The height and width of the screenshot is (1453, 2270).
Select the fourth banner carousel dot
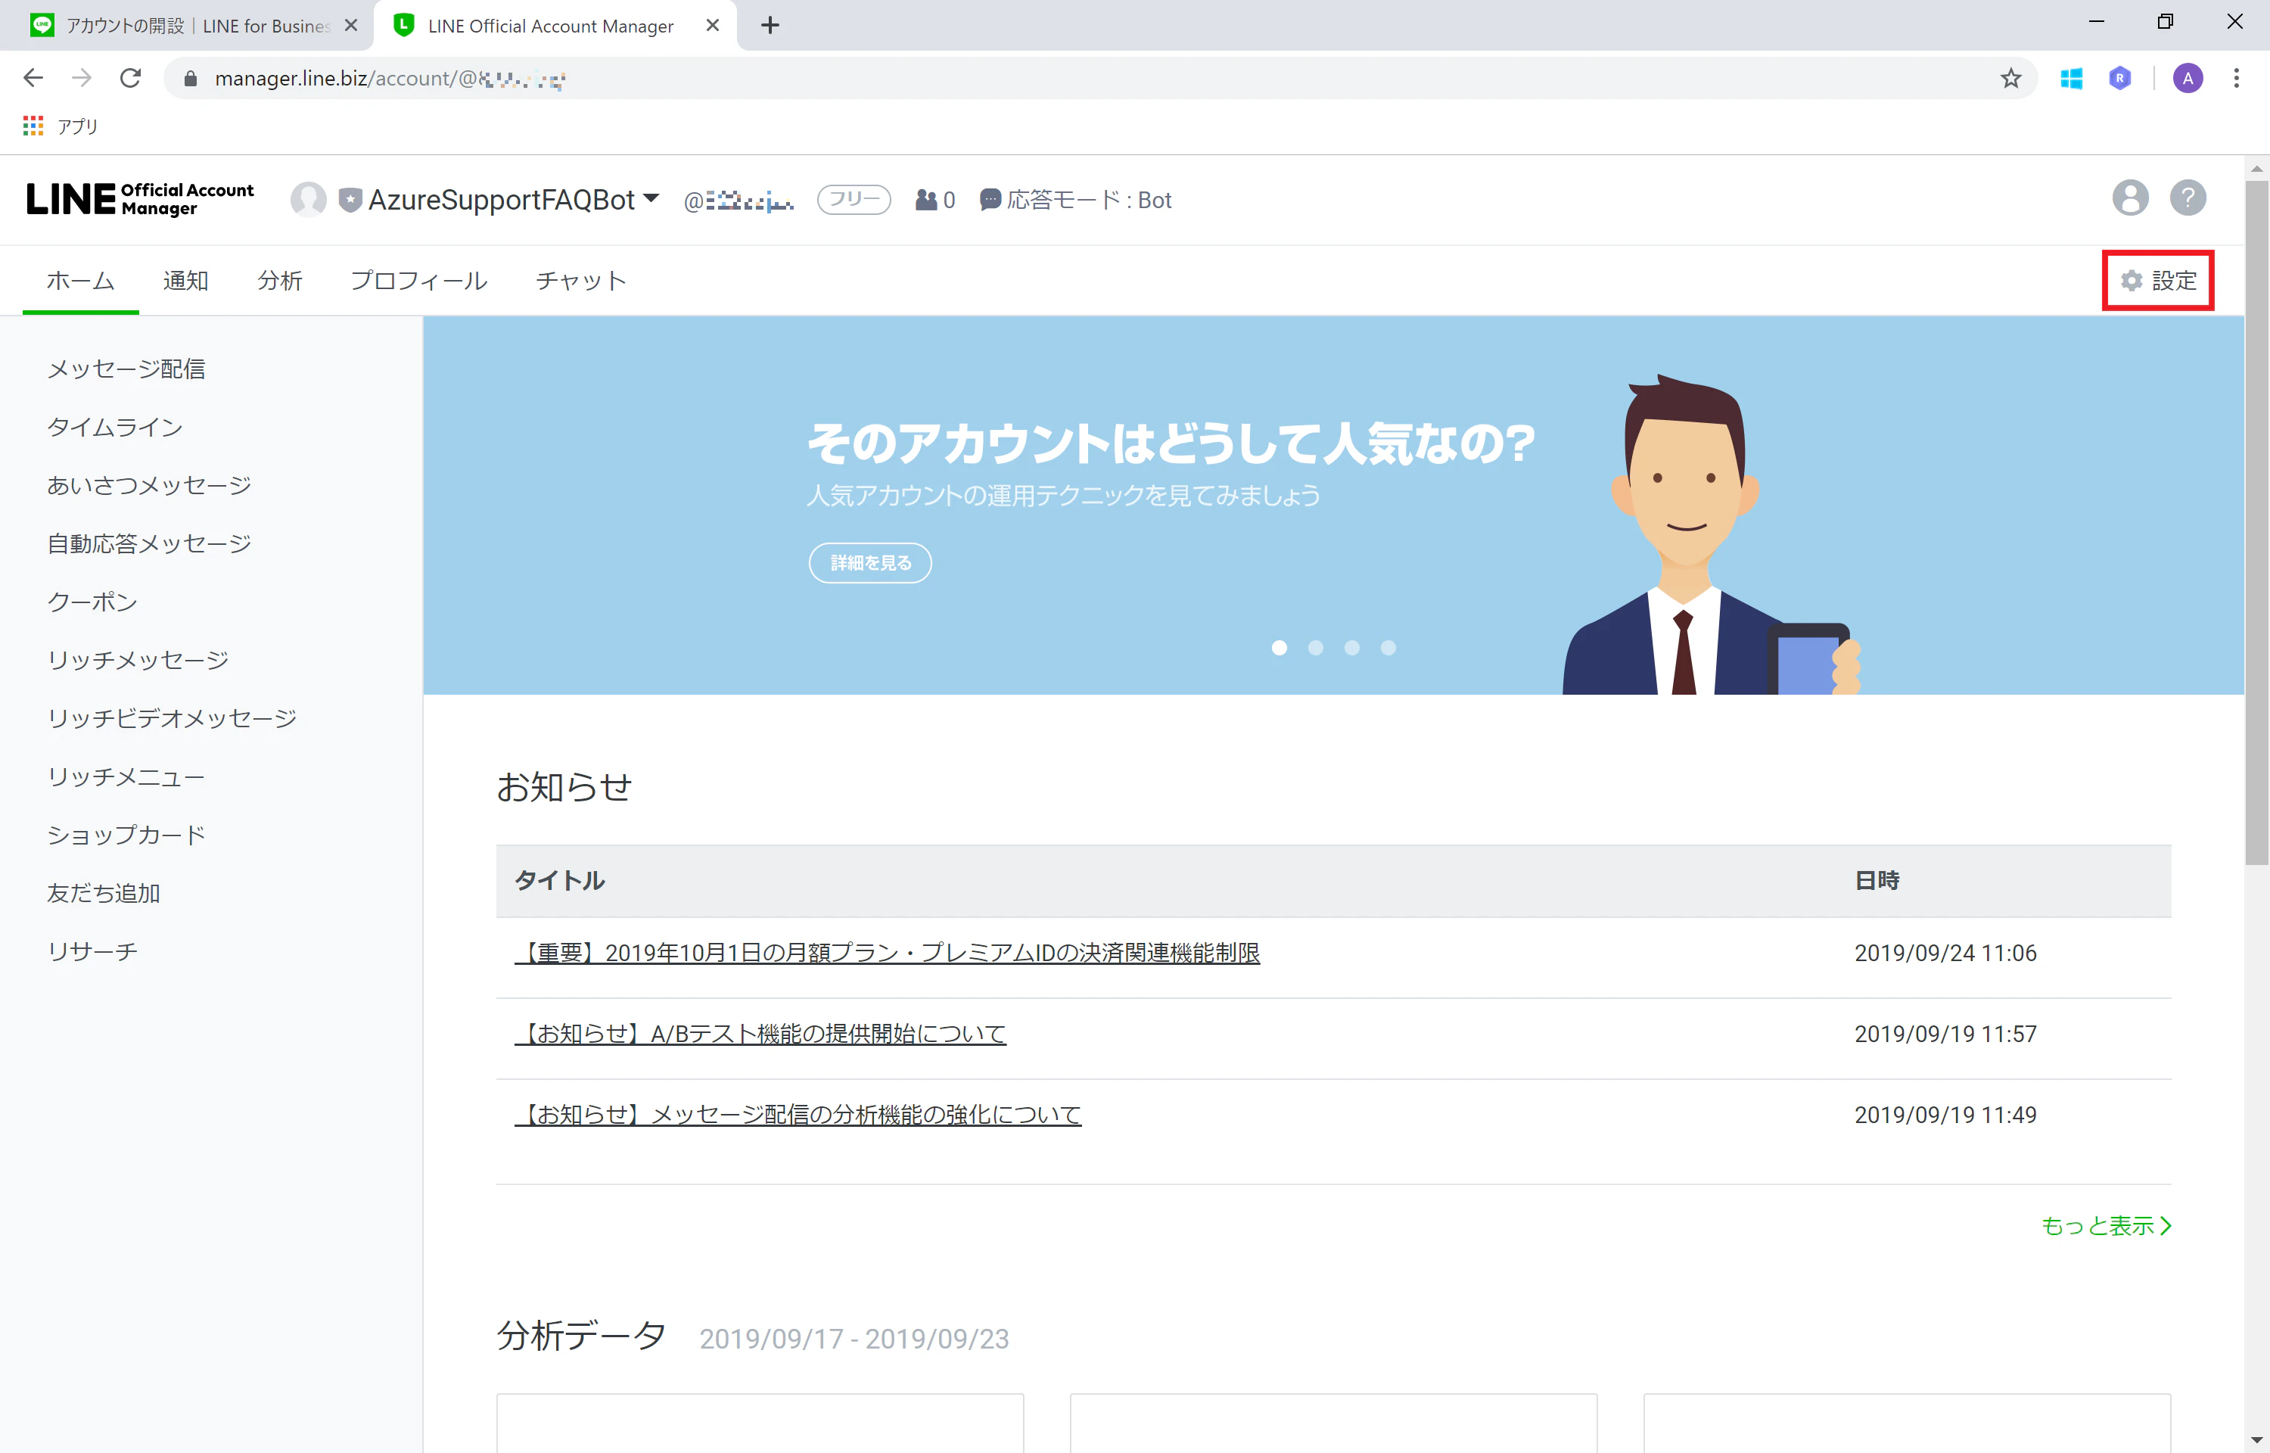1387,647
